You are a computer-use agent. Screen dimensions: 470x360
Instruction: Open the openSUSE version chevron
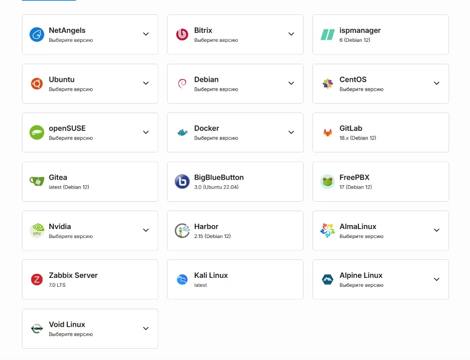click(x=146, y=132)
